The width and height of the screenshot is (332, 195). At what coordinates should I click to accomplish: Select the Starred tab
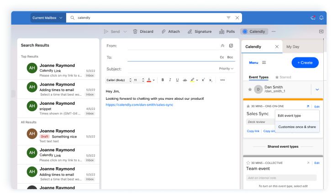(x=283, y=77)
